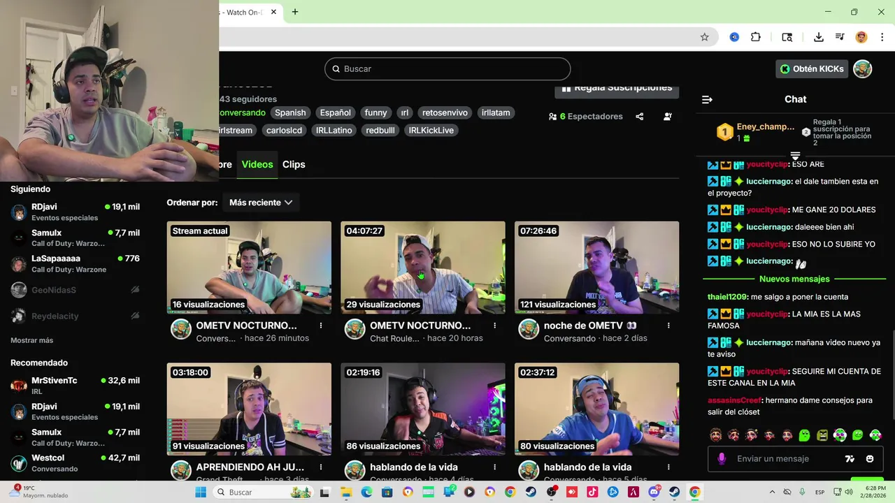895x503 pixels.
Task: Open Westcol recommended channel
Action: coord(76,463)
